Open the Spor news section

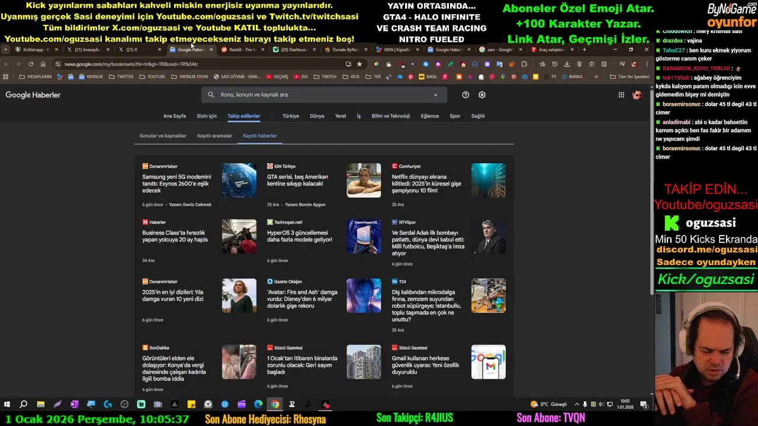click(455, 116)
